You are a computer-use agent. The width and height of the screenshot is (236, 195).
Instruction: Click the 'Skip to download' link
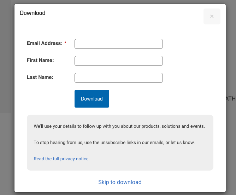[x=120, y=182]
